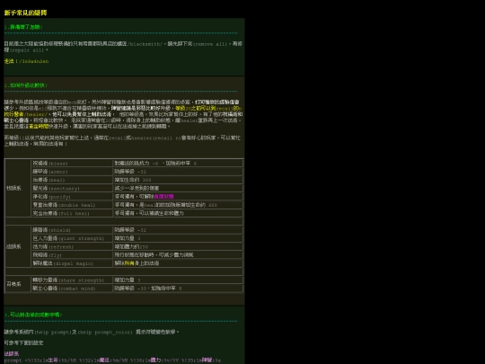Select the "(sanctuary)" spell cell
The width and height of the screenshot is (485, 364).
[x=72, y=188]
